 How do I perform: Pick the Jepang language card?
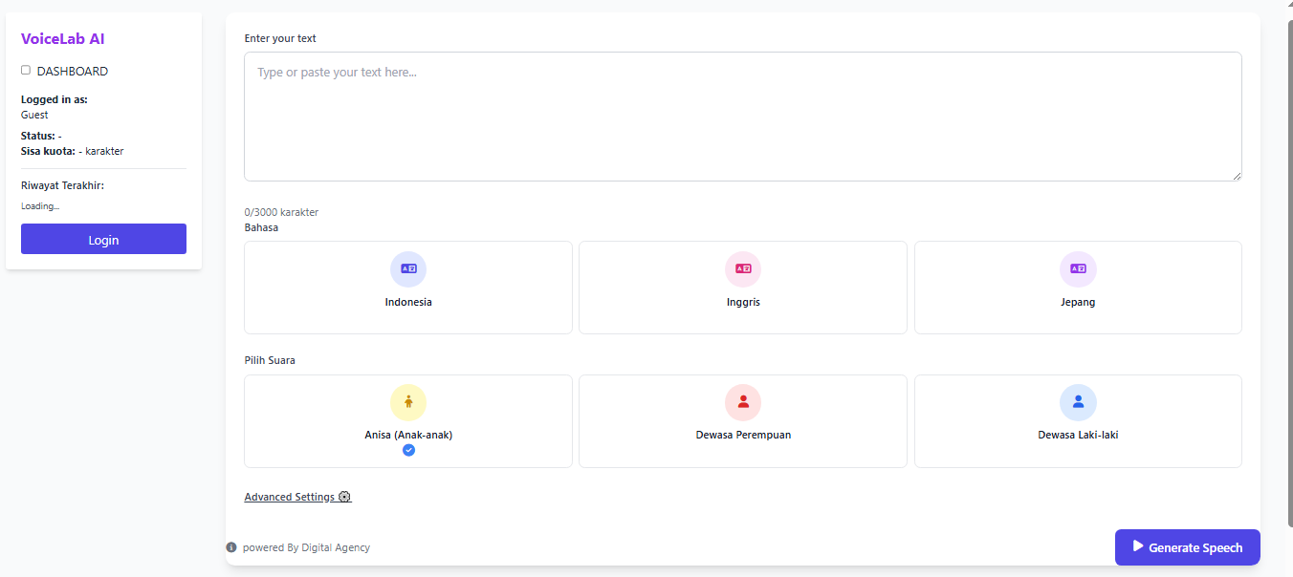click(1078, 288)
